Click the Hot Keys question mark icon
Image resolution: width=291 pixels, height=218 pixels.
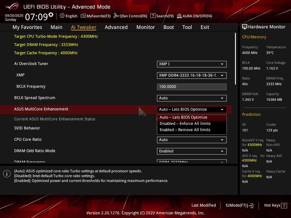pyautogui.click(x=284, y=206)
